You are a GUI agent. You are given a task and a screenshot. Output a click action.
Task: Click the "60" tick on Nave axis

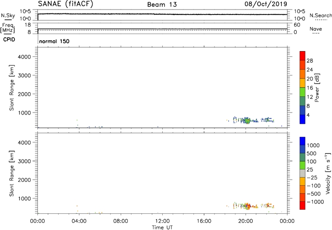tap(297, 25)
